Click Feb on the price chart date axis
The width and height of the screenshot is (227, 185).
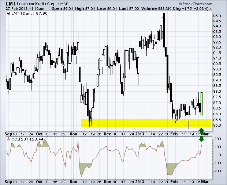(x=174, y=134)
